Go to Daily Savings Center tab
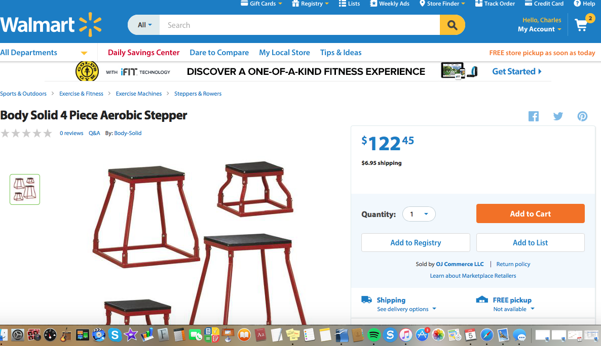Viewport: 601px width, 346px height. point(143,53)
